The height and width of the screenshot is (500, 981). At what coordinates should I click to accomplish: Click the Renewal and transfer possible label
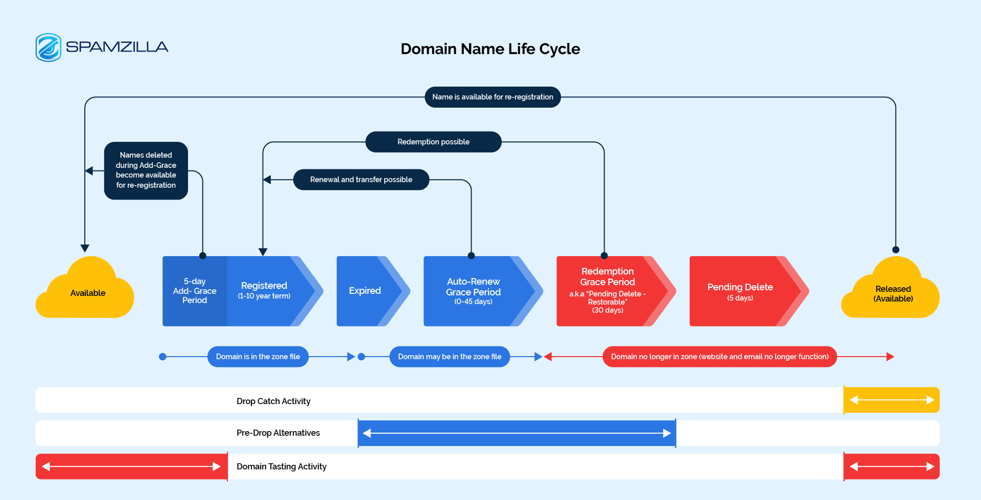pos(361,180)
